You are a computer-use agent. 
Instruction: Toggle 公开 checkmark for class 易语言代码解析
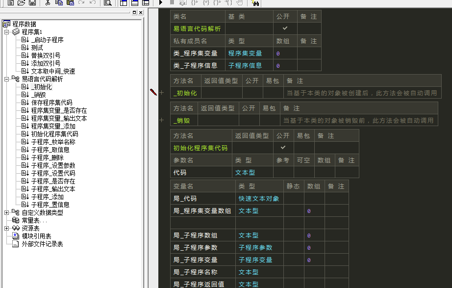point(285,28)
